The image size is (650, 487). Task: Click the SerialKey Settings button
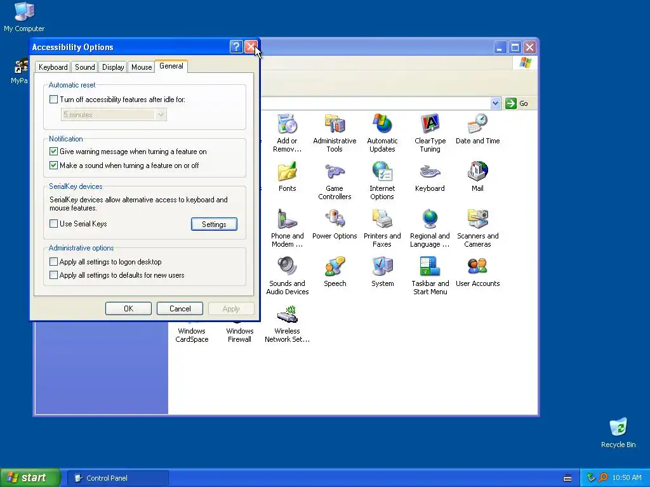point(214,224)
